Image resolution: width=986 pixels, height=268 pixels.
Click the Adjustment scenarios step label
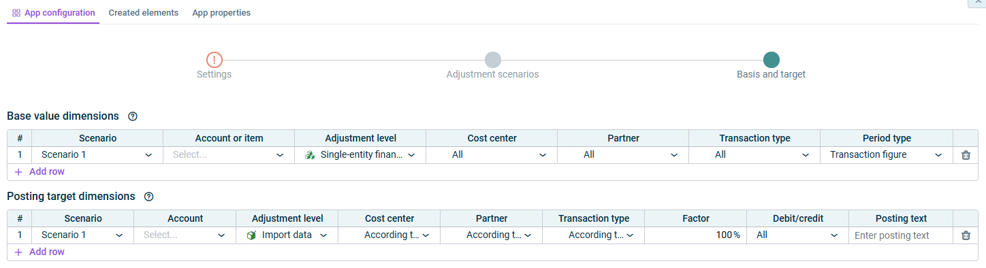click(493, 74)
